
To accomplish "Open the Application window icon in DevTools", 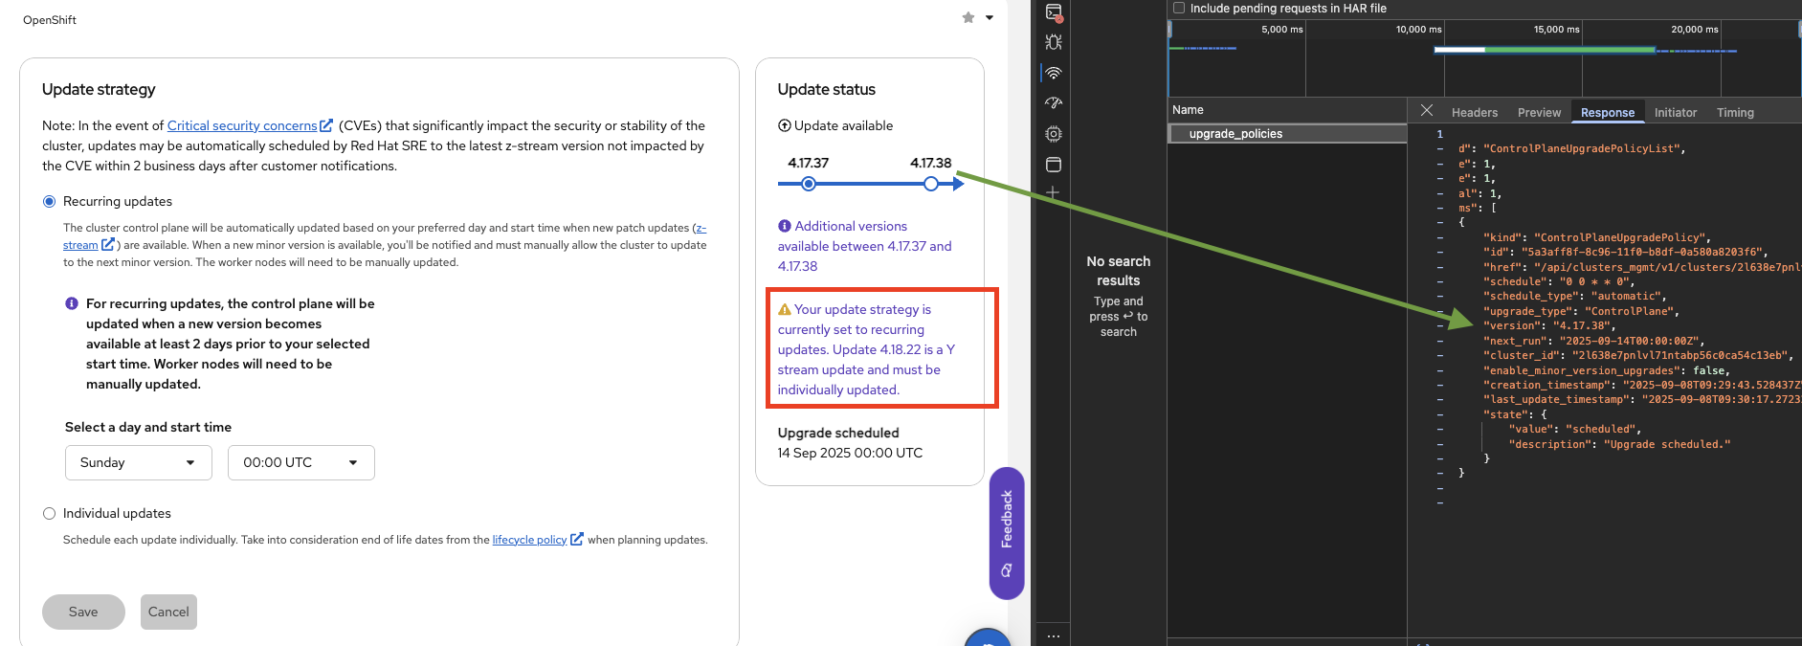I will [1054, 165].
